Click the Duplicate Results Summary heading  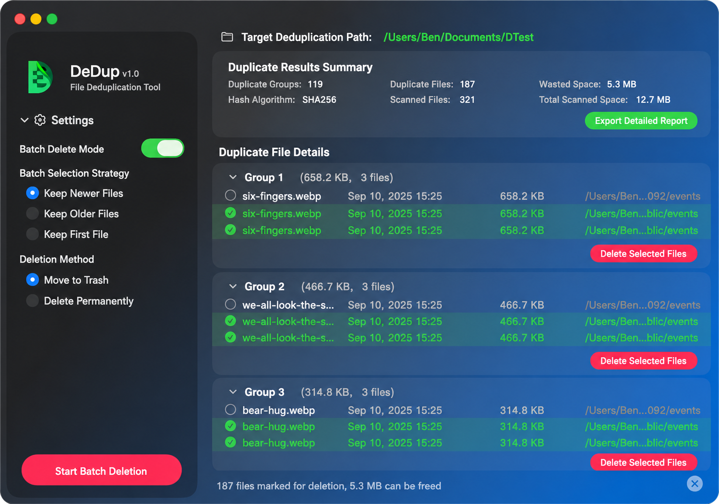coord(300,67)
